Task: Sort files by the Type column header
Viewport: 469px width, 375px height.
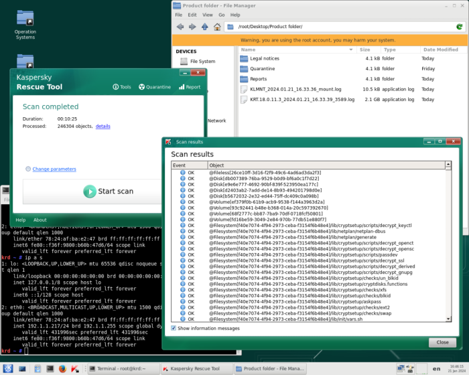Action: [x=401, y=50]
